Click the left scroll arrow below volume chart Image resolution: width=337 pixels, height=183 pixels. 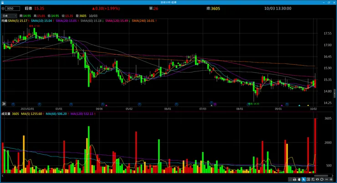coord(3,176)
